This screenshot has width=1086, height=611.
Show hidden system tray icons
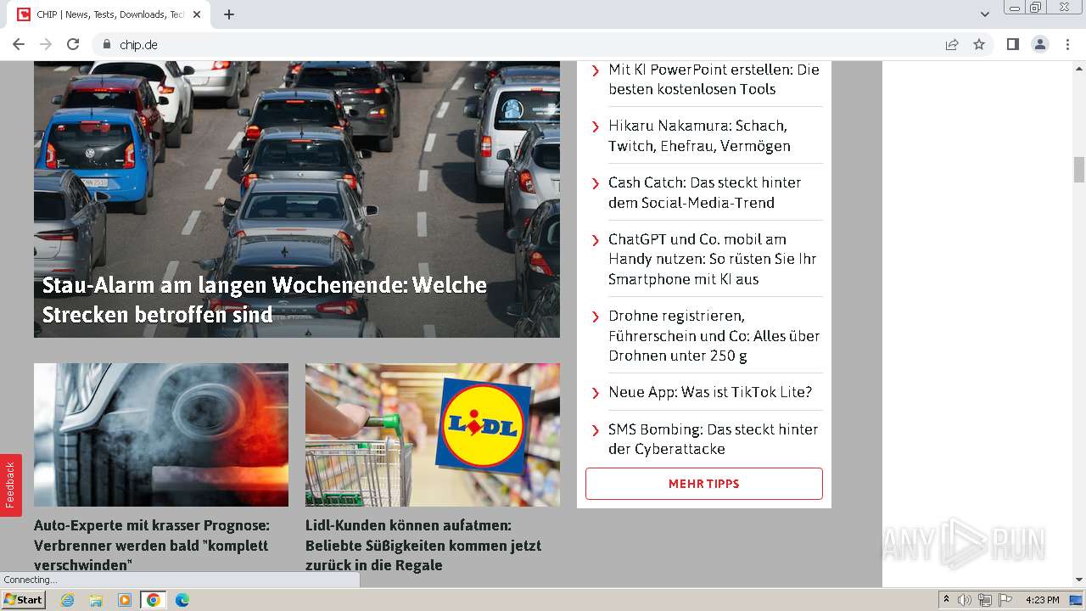pos(946,600)
